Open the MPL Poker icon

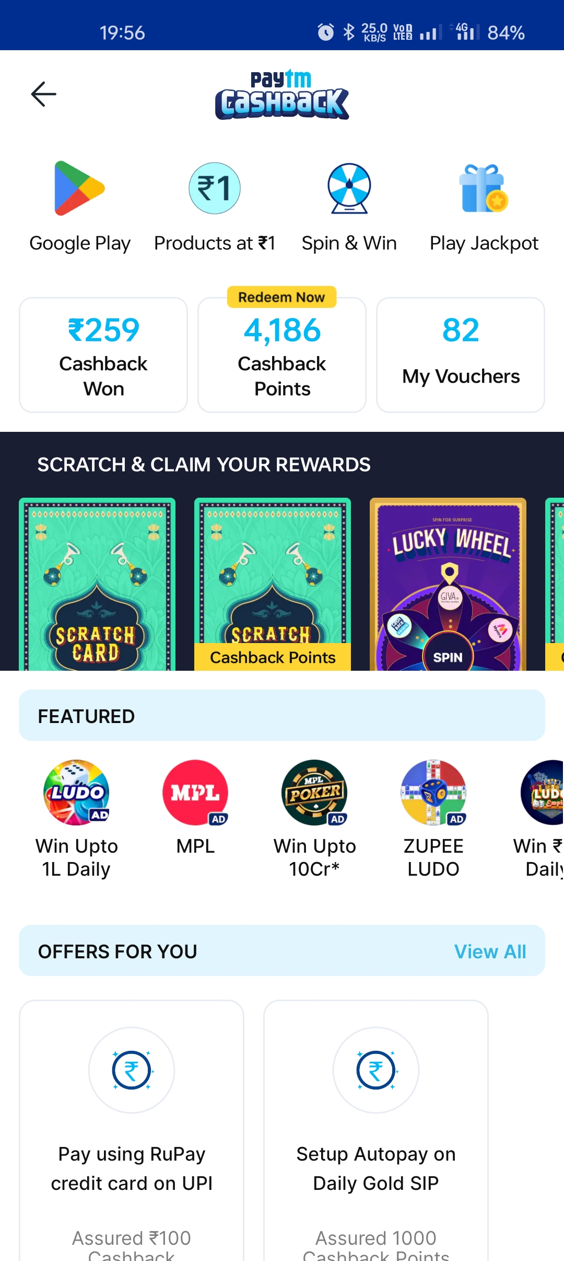(x=315, y=793)
